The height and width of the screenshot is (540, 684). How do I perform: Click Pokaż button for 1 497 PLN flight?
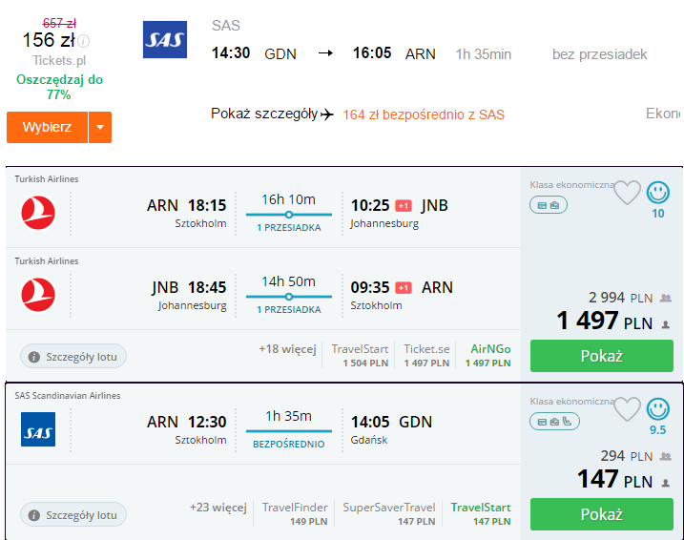[x=602, y=356]
